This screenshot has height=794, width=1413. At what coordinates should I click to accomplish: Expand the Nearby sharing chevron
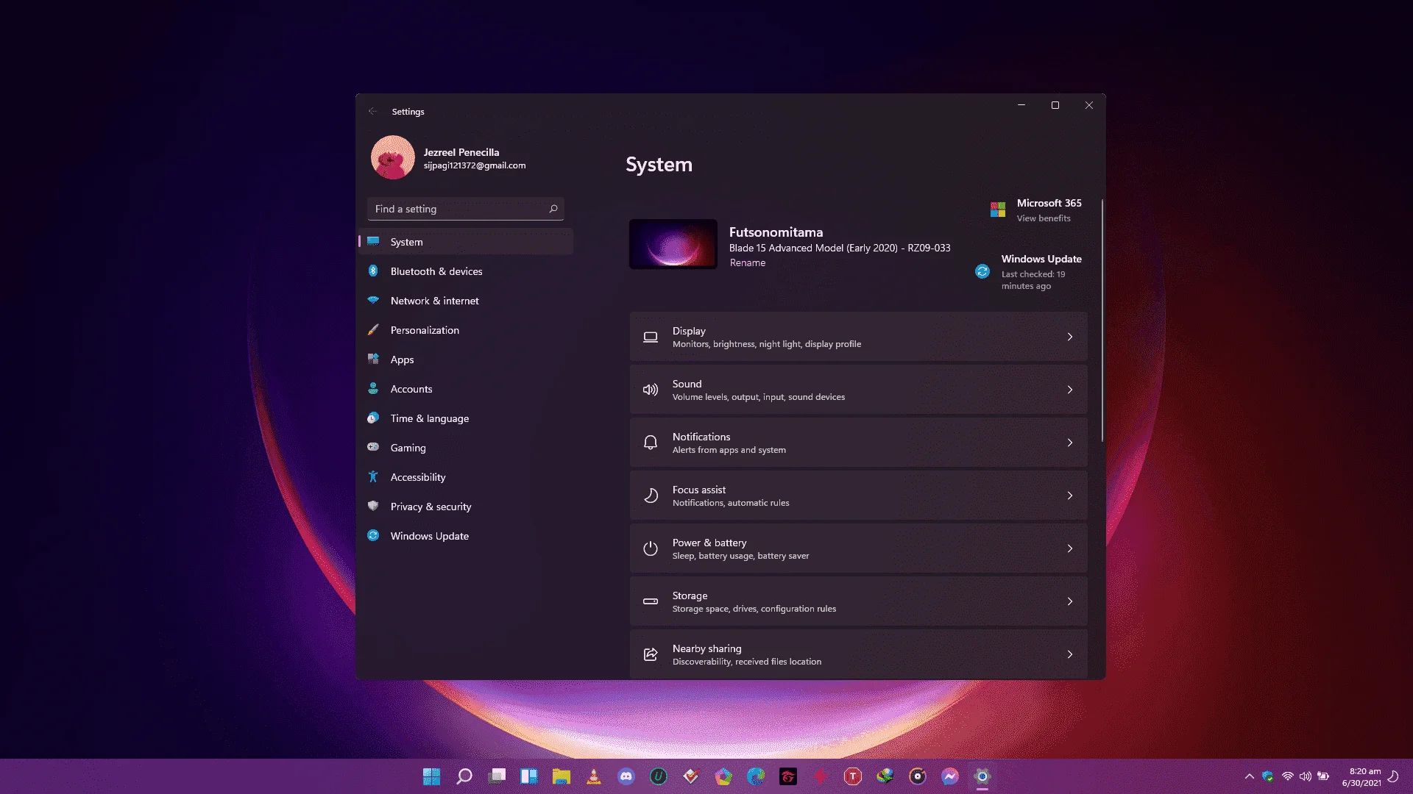[1070, 654]
